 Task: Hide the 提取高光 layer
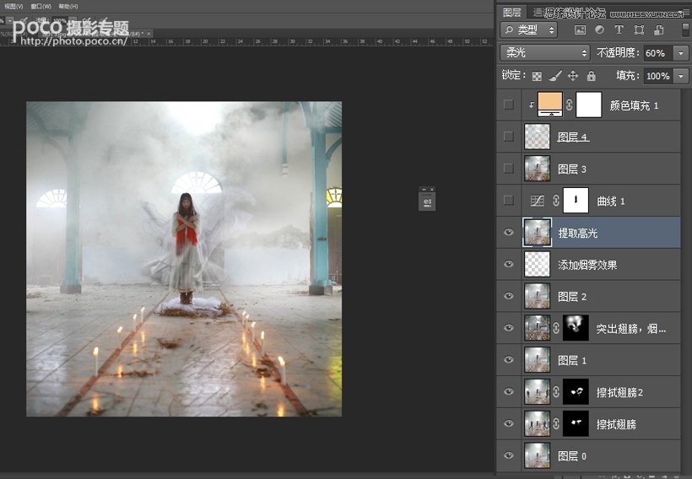pos(508,232)
